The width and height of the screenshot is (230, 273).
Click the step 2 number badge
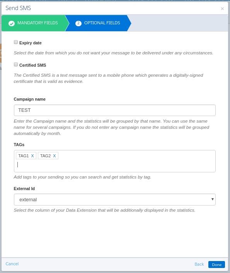[x=78, y=23]
